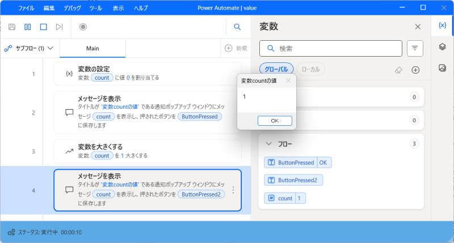Open the ツール menu
This screenshot has height=243, width=454.
(95, 8)
